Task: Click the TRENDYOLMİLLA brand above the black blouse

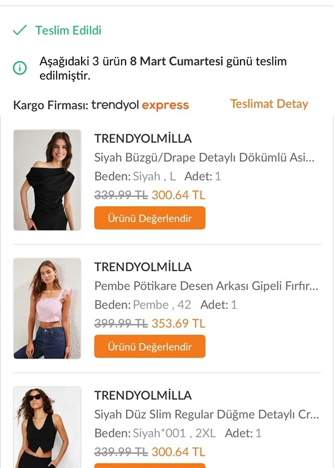Action: coord(143,138)
